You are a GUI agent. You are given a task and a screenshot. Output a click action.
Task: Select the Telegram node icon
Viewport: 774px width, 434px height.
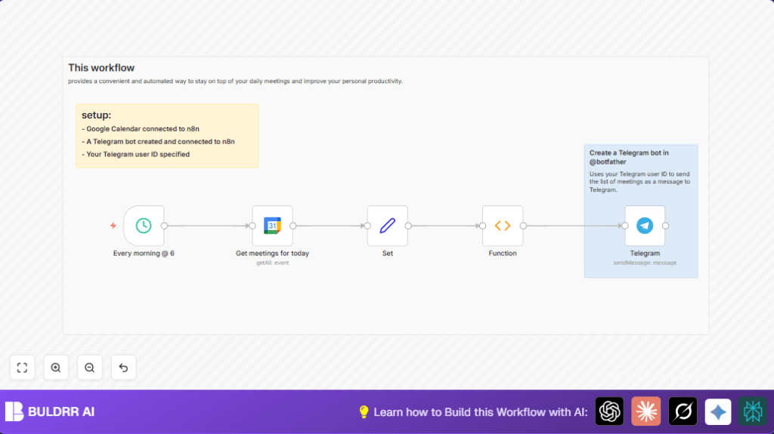(x=645, y=226)
